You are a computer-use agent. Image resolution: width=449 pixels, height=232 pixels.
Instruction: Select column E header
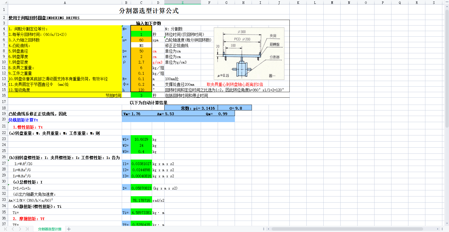point(183,2)
